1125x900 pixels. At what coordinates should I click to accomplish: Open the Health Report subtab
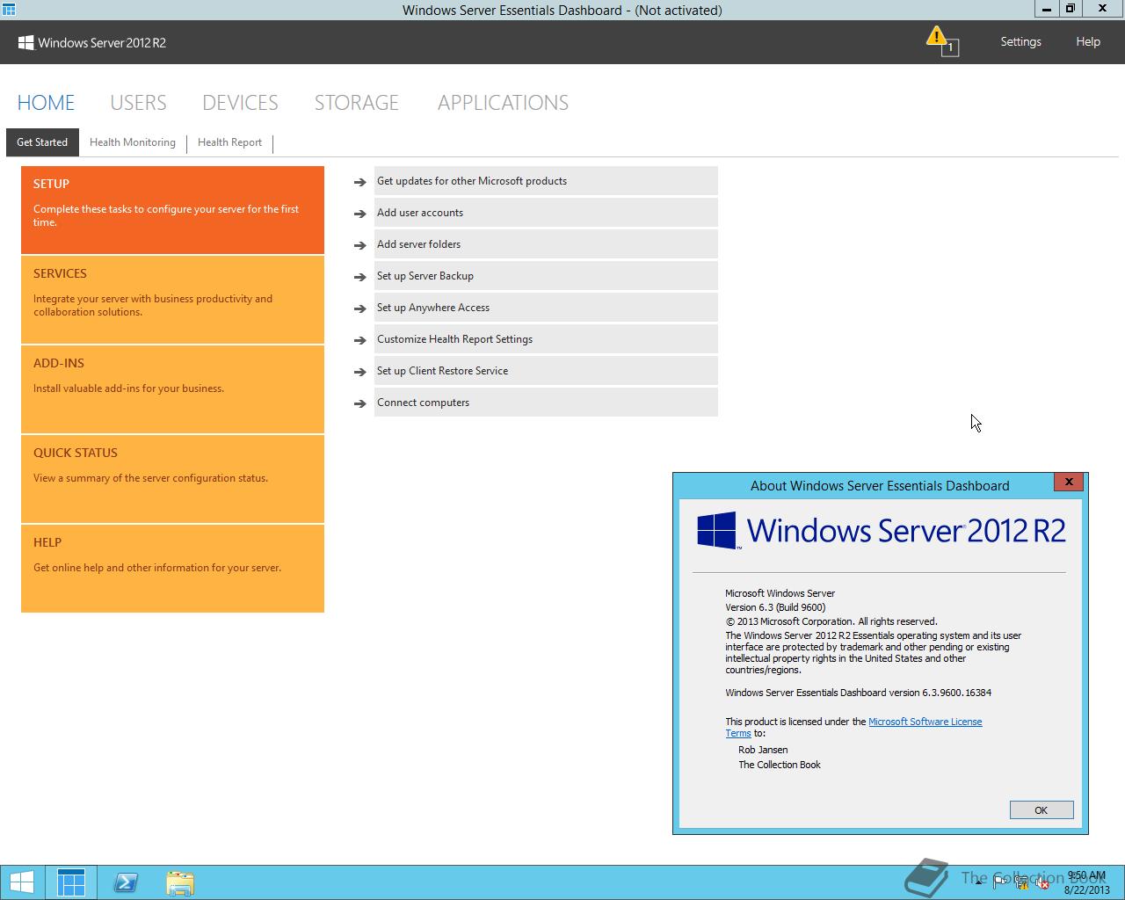(229, 142)
